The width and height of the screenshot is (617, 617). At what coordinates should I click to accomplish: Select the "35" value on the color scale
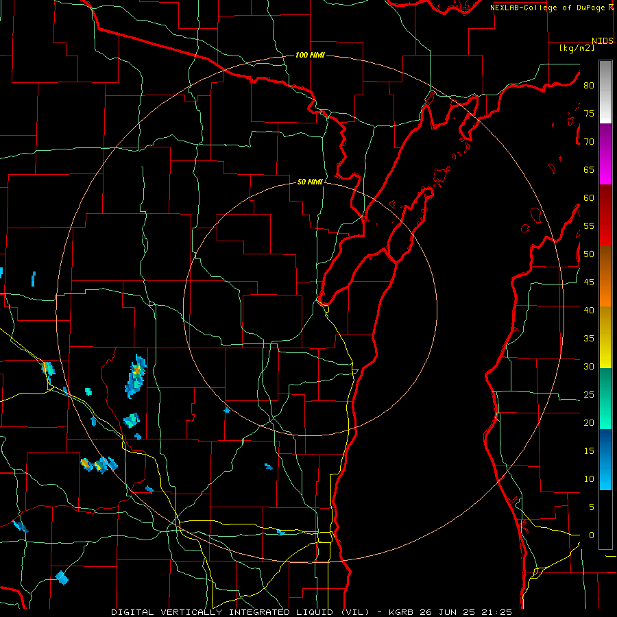(x=589, y=339)
